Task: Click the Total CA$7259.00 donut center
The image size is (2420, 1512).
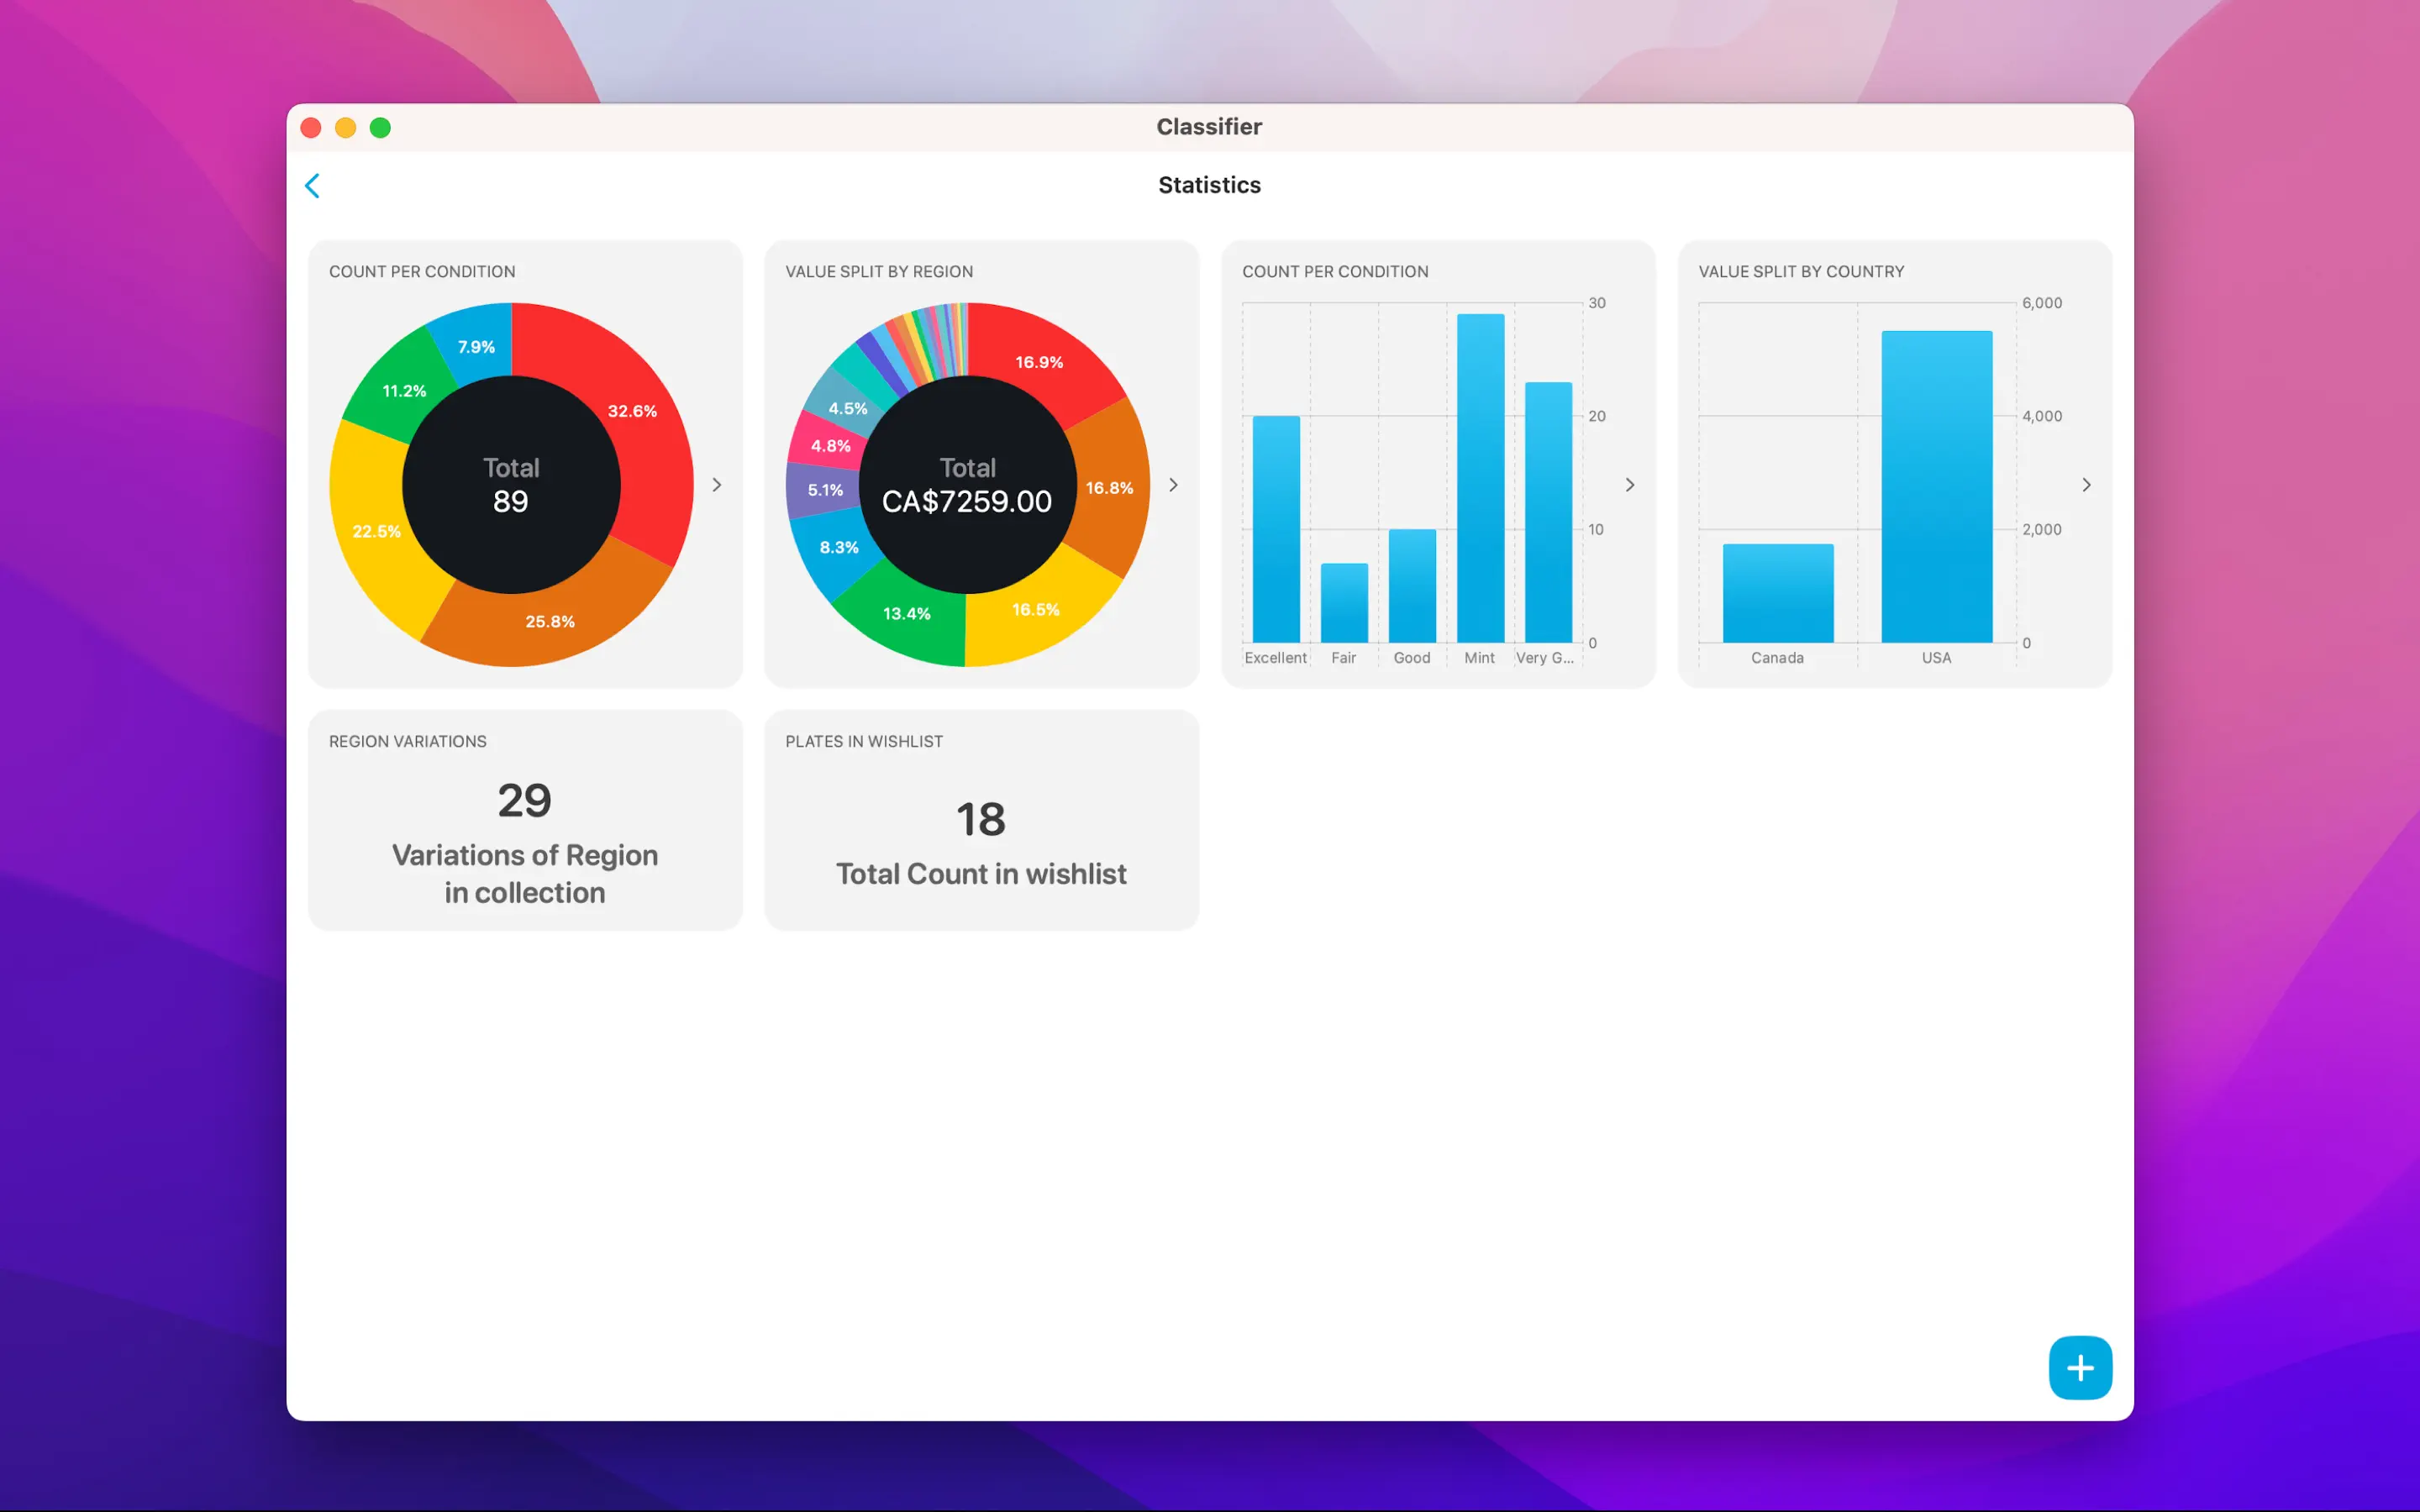Action: tap(967, 485)
